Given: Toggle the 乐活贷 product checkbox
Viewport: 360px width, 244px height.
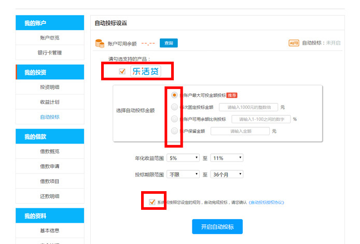Looking at the screenshot, I should (x=122, y=71).
